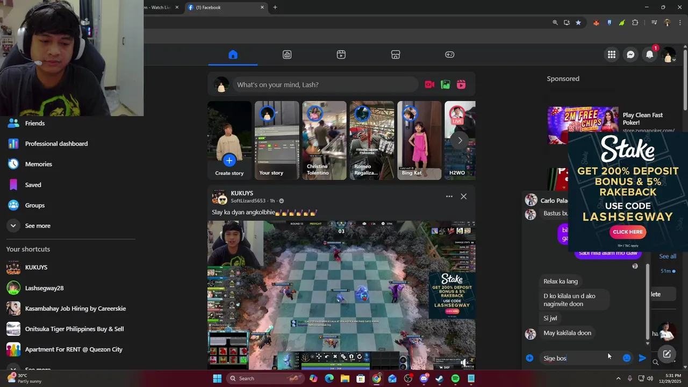Click install app icon in address bar
The height and width of the screenshot is (387, 688).
[x=567, y=23]
